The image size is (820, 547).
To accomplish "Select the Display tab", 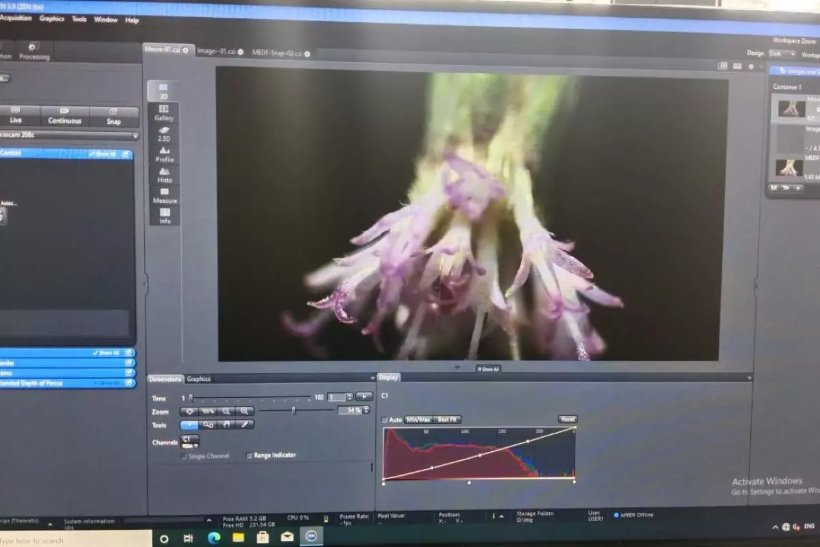I will click(x=388, y=377).
